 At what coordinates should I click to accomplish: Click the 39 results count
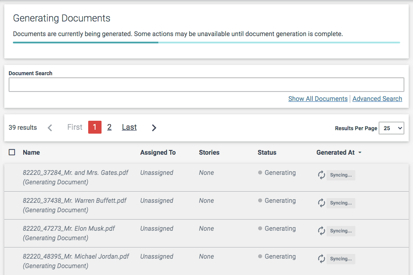coord(23,128)
